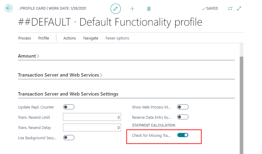Click the plus new record icon
This screenshot has width=262, height=154.
[132, 9]
